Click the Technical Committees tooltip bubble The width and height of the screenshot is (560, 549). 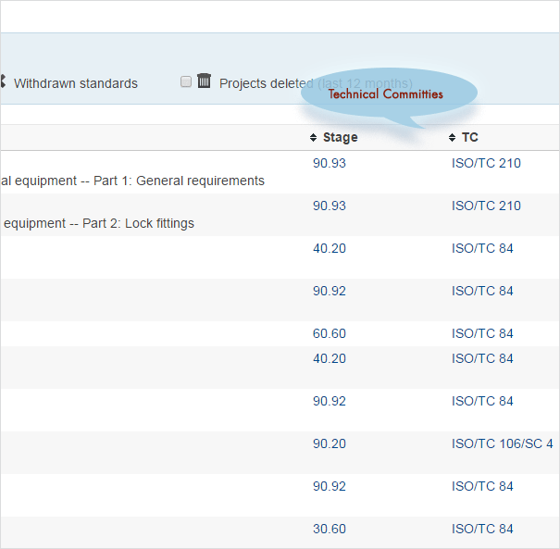pos(386,94)
